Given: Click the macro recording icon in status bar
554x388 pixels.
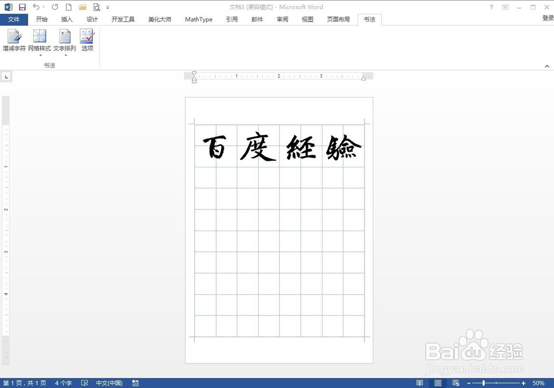Looking at the screenshot, I should pos(135,382).
